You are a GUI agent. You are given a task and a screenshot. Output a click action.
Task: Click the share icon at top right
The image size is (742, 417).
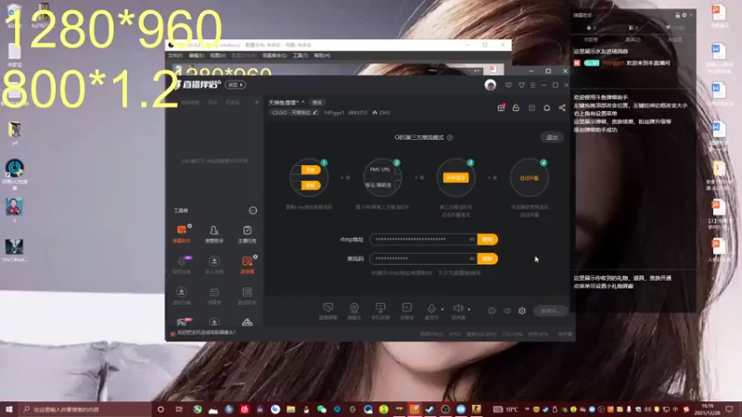coord(562,107)
